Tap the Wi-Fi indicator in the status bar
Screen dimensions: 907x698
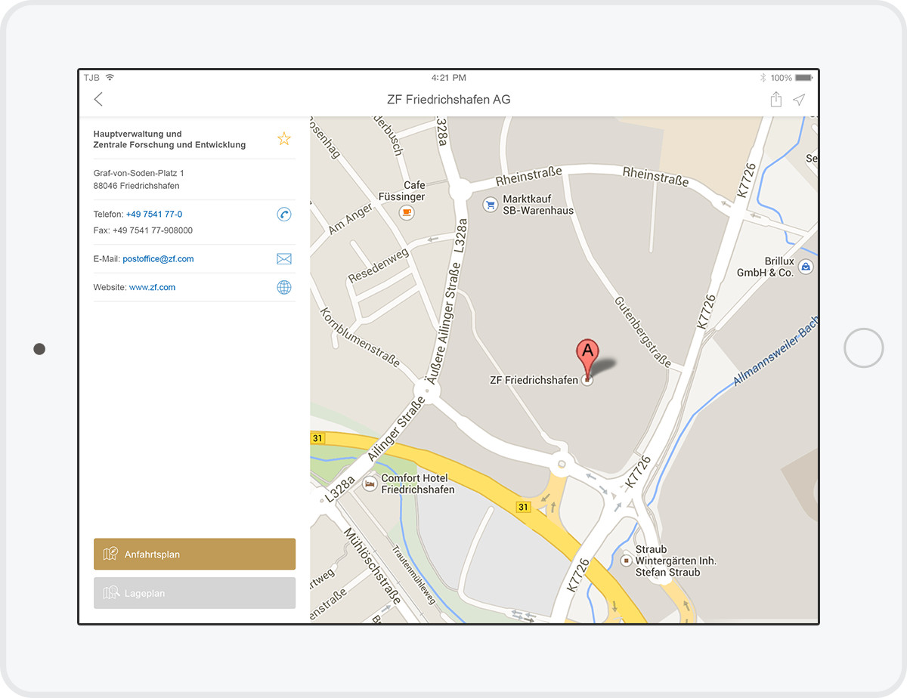(x=110, y=77)
